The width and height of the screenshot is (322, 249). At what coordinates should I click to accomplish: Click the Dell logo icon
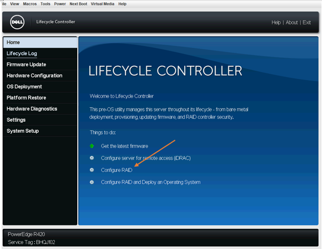pyautogui.click(x=17, y=22)
